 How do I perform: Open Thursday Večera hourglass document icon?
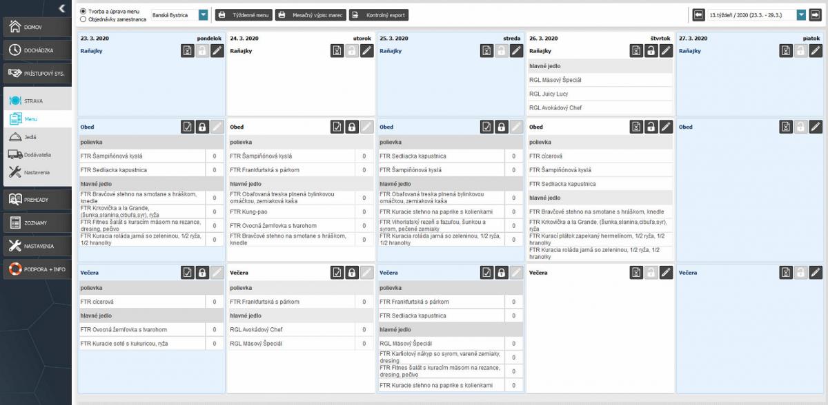pos(637,273)
